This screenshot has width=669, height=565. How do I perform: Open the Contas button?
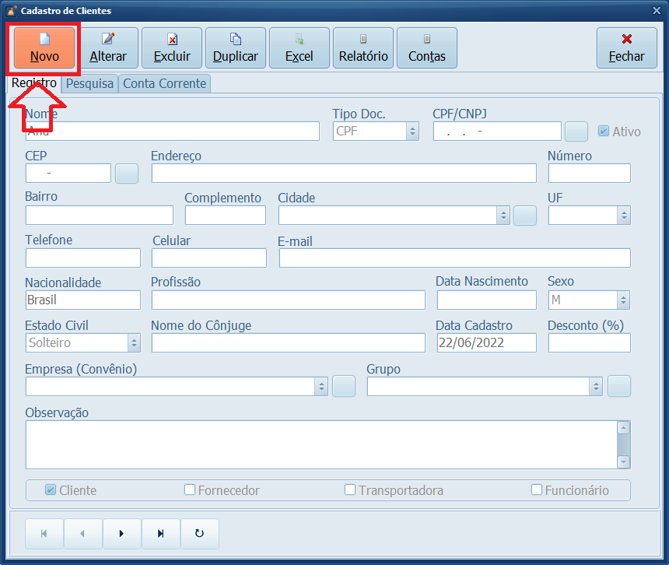(427, 47)
